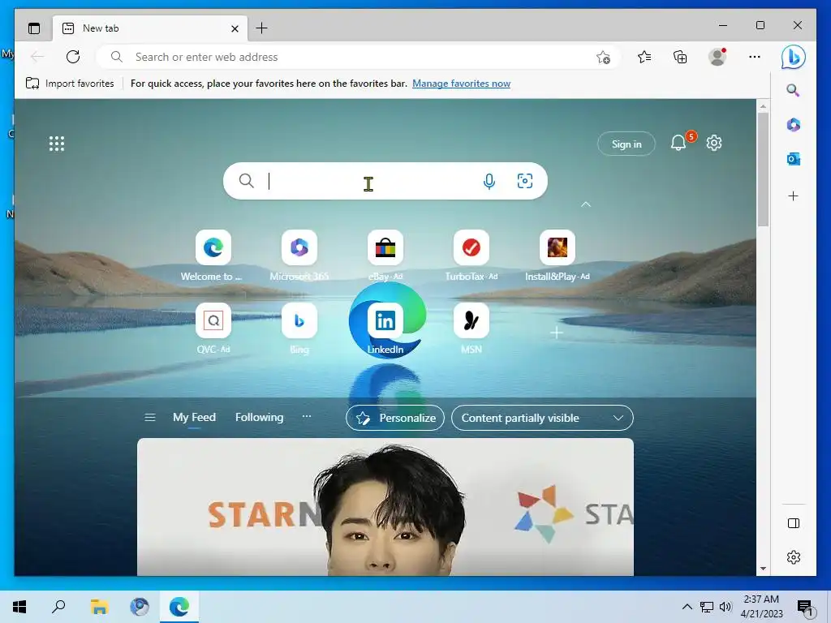Click Import favorites button
Screen dimensions: 831x623
click(x=70, y=84)
